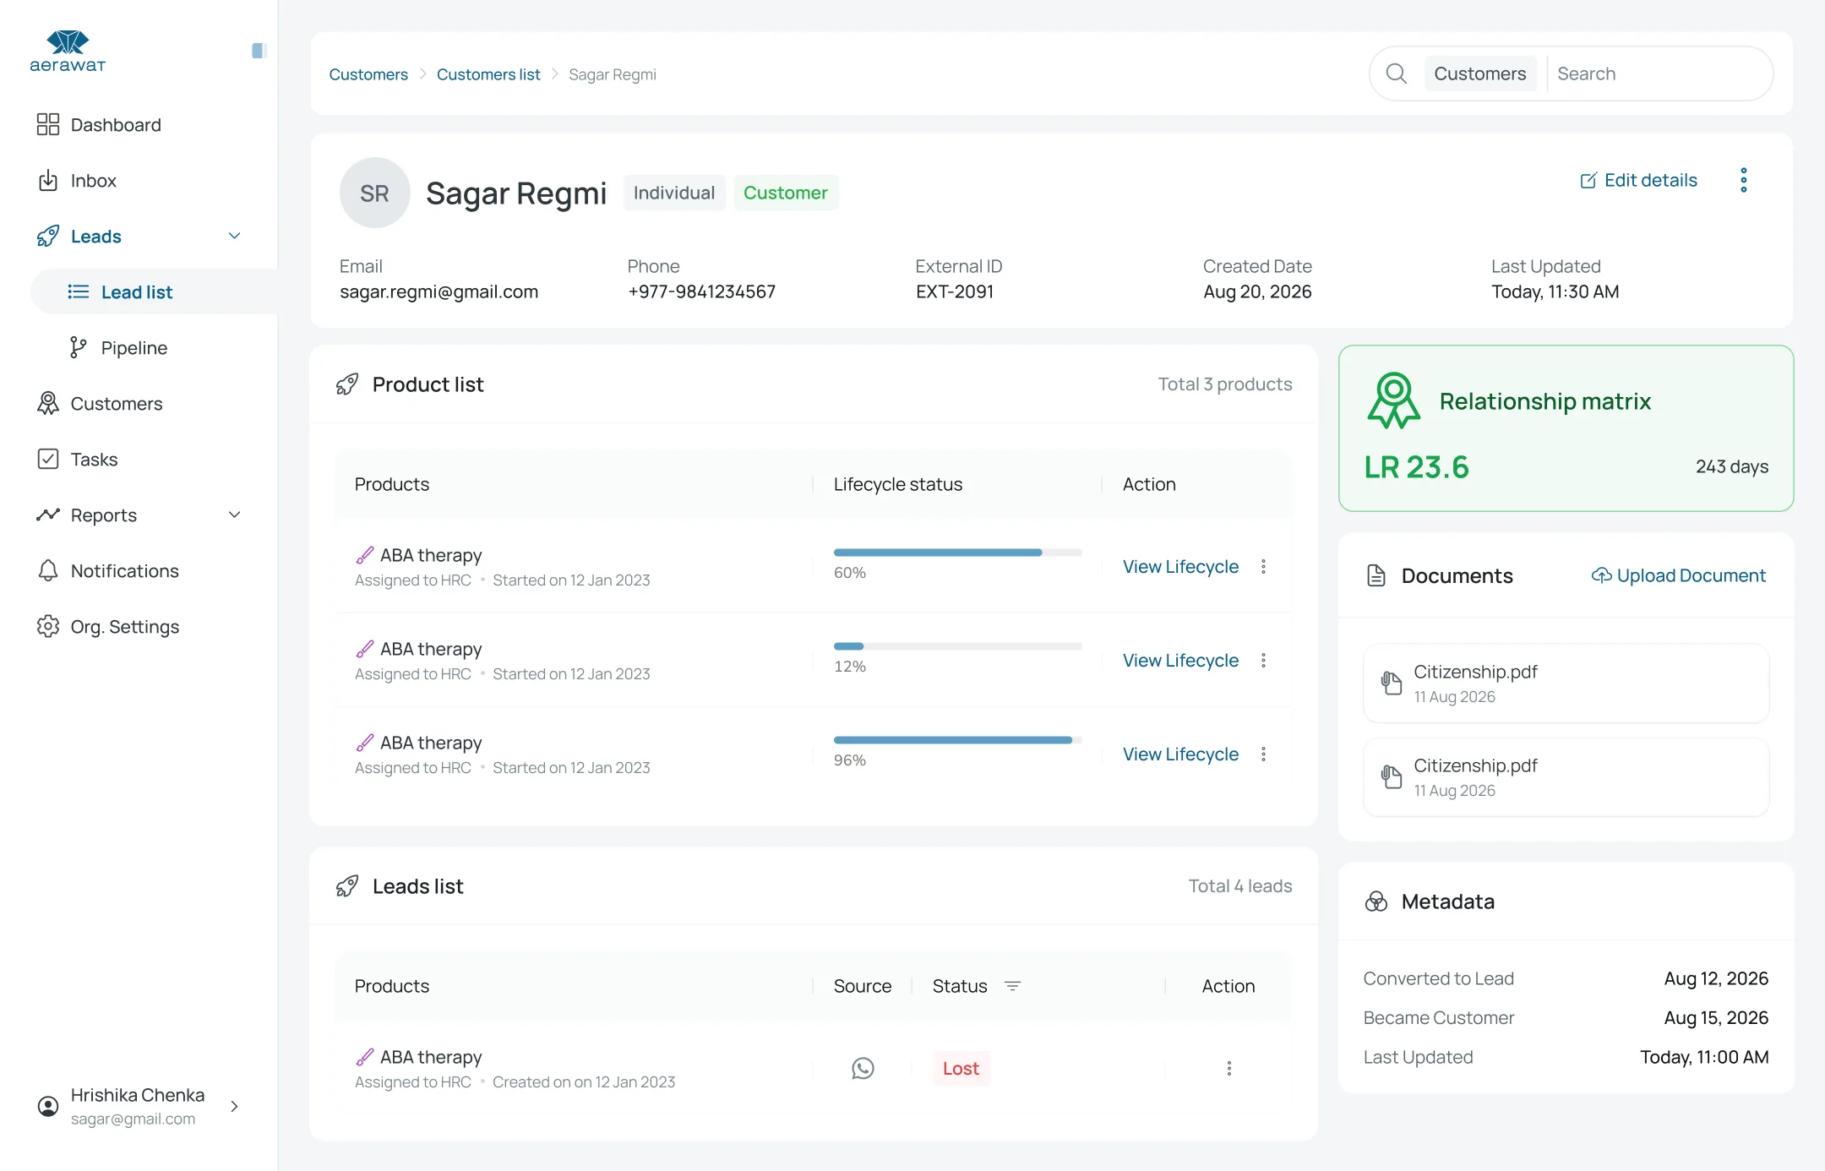1825x1171 pixels.
Task: Open more options for the 60% product row
Action: (x=1264, y=567)
